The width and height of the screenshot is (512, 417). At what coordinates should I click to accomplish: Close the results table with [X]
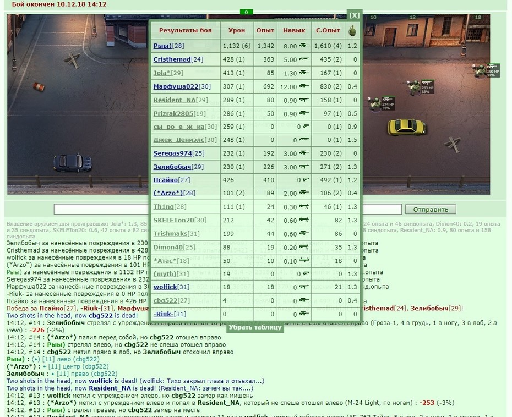coord(355,15)
